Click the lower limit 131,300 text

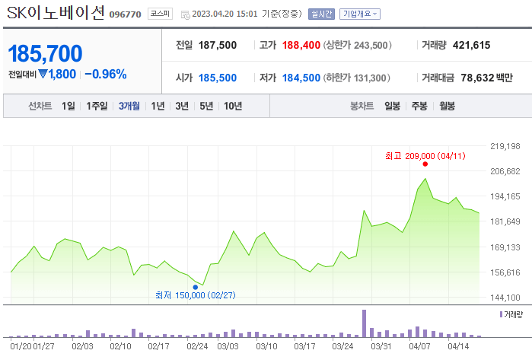356,78
